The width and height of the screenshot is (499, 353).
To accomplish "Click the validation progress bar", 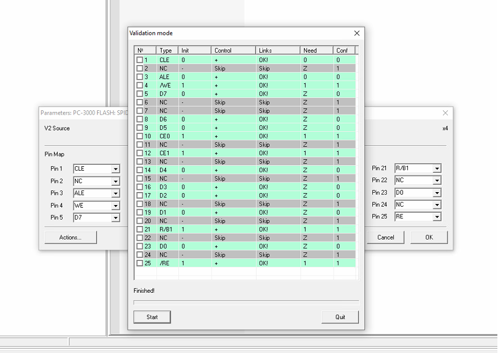I will (246, 303).
